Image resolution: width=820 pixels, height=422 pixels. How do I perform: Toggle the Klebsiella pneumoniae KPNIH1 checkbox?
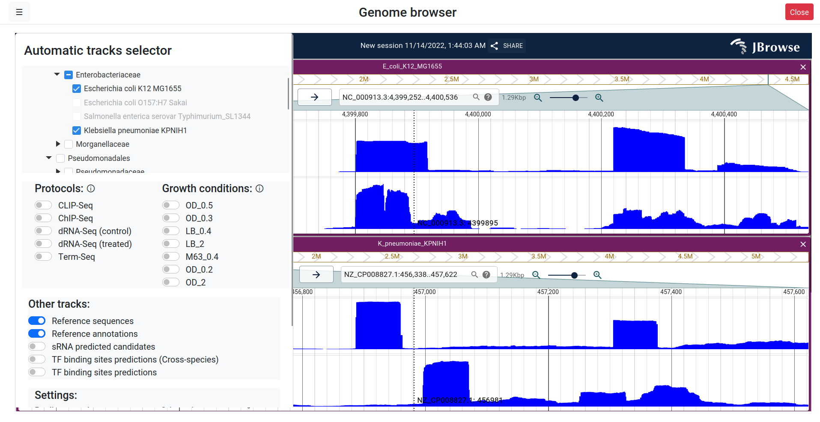(x=77, y=131)
